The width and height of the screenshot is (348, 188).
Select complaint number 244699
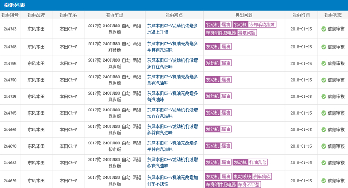(10, 130)
